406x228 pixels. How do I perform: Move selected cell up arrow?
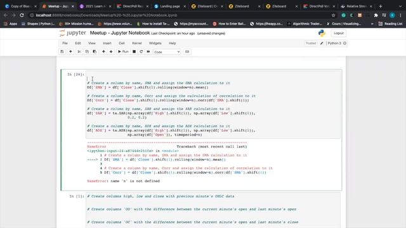[x=103, y=52]
